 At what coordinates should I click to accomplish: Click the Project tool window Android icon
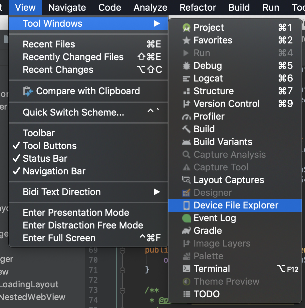(186, 28)
